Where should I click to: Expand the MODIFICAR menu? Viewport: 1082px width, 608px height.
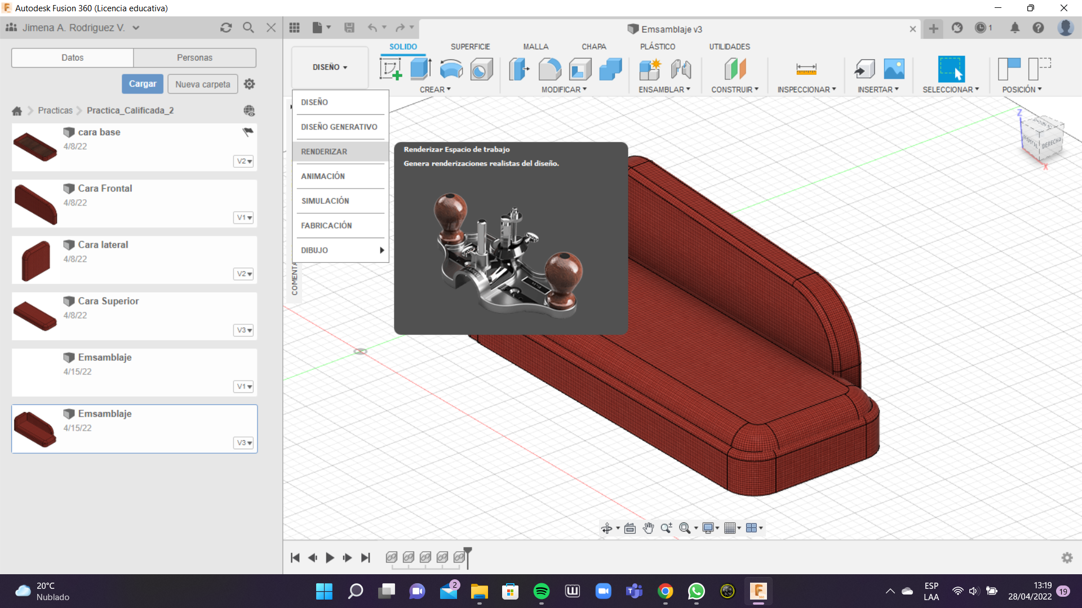click(x=564, y=90)
